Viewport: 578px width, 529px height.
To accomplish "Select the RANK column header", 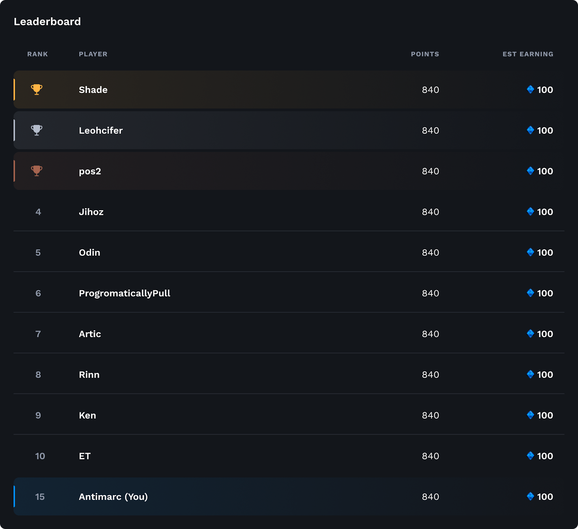I will pos(38,54).
